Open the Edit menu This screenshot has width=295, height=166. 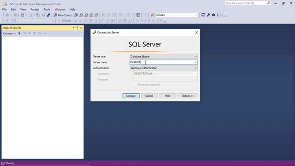[13, 9]
